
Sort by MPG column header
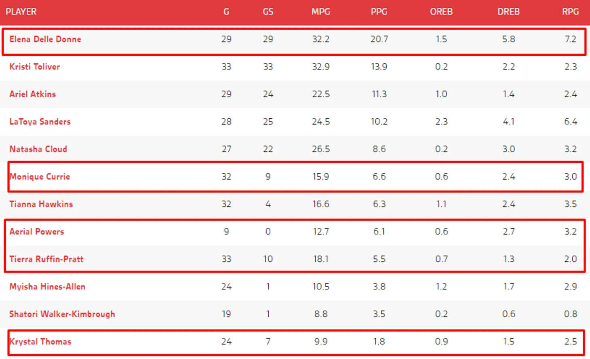[321, 12]
